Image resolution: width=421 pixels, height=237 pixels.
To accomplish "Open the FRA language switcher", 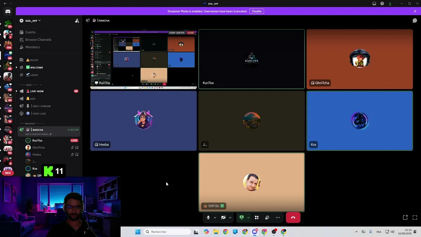I will click(379, 232).
